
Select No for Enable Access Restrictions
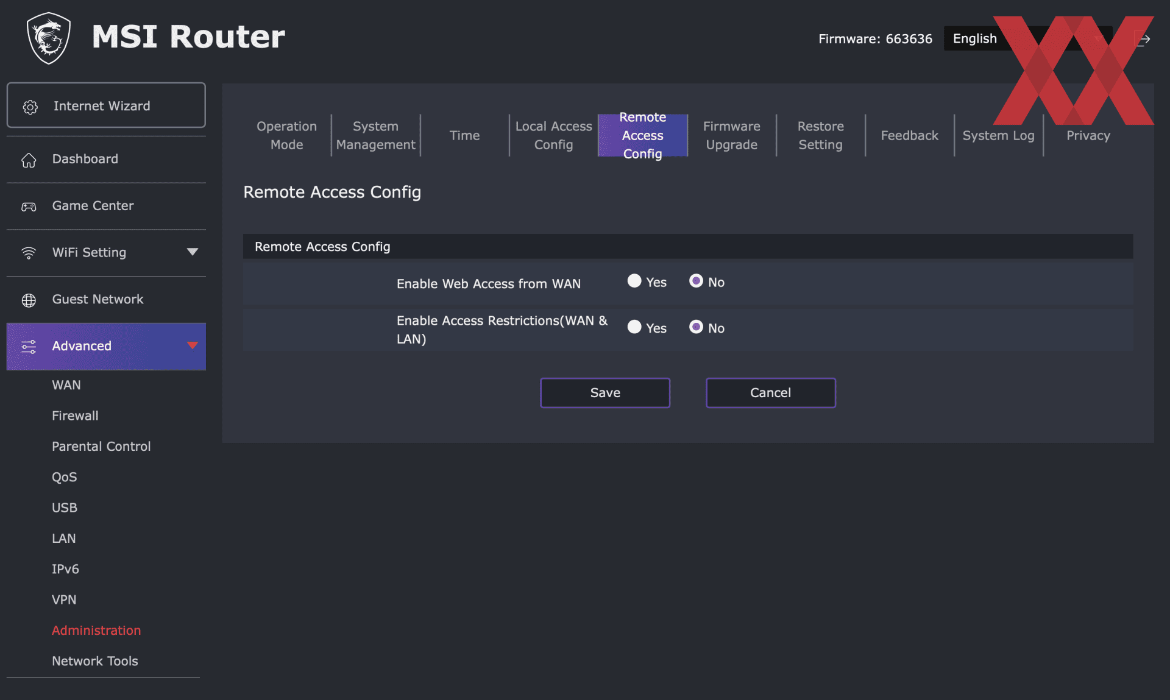pyautogui.click(x=696, y=327)
